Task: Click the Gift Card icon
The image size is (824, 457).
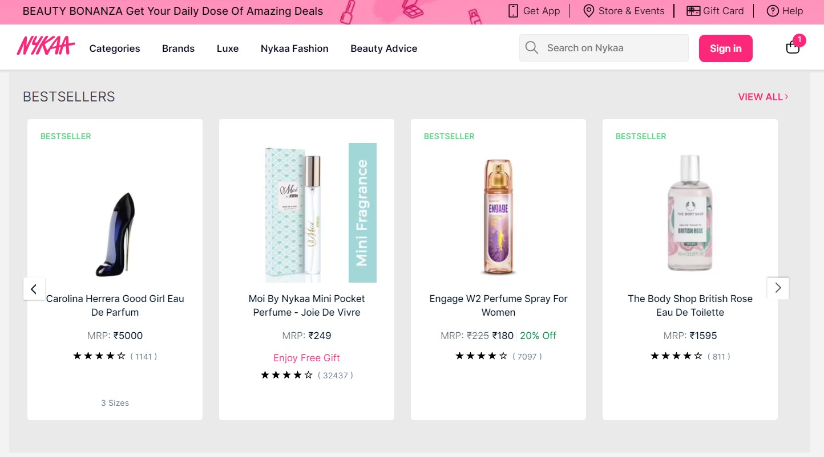Action: pos(693,11)
